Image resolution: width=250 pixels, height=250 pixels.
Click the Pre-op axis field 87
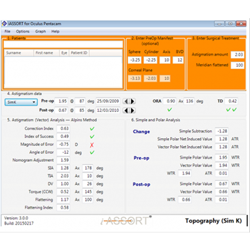80,101
